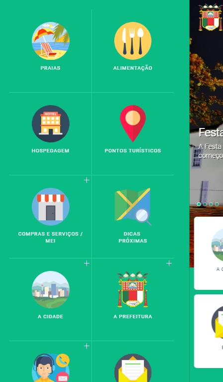The height and width of the screenshot is (382, 223).
Task: Click the PRAIAS text label
Action: 51,68
